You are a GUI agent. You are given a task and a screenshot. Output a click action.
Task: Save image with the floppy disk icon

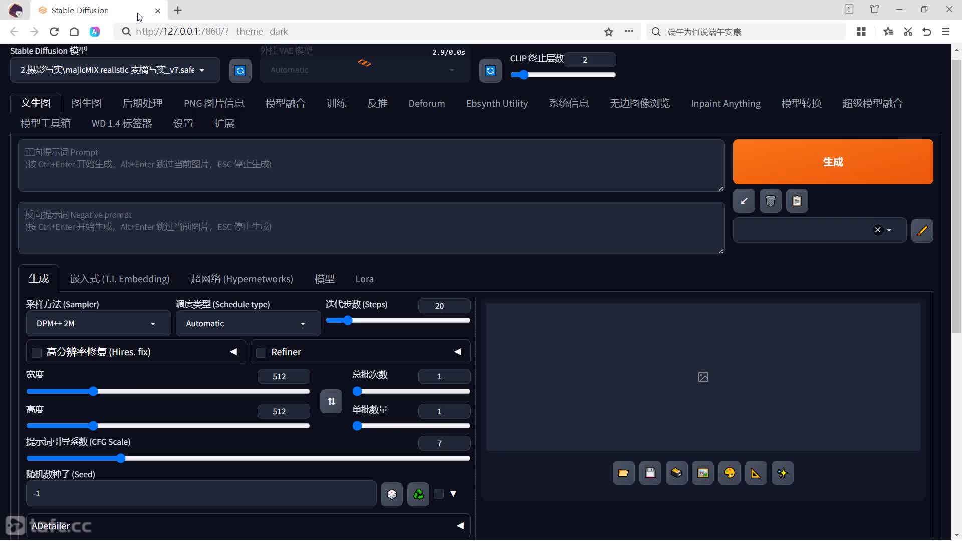point(650,473)
